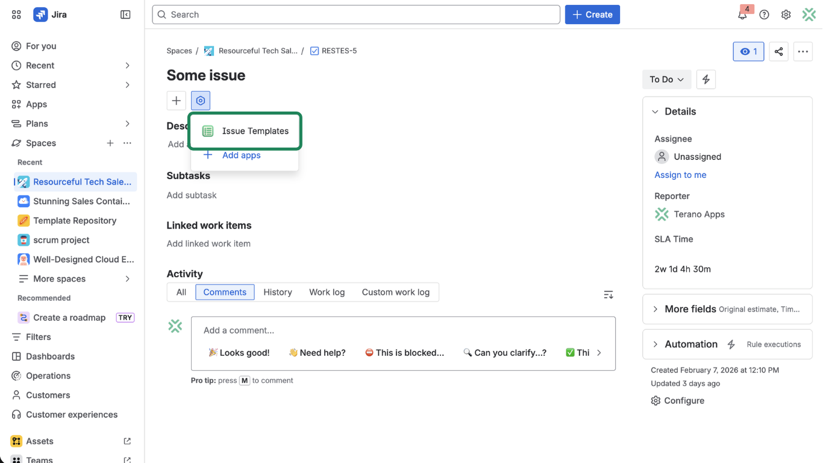Switch to the History tab
This screenshot has width=823, height=463.
click(x=277, y=292)
